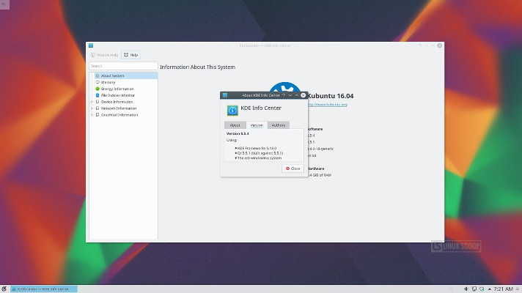522x293 pixels.
Task: Click the KDE Frameworks version line
Action: tap(257, 148)
